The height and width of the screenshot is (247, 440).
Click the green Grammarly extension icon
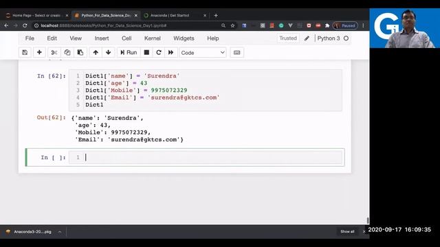click(281, 25)
